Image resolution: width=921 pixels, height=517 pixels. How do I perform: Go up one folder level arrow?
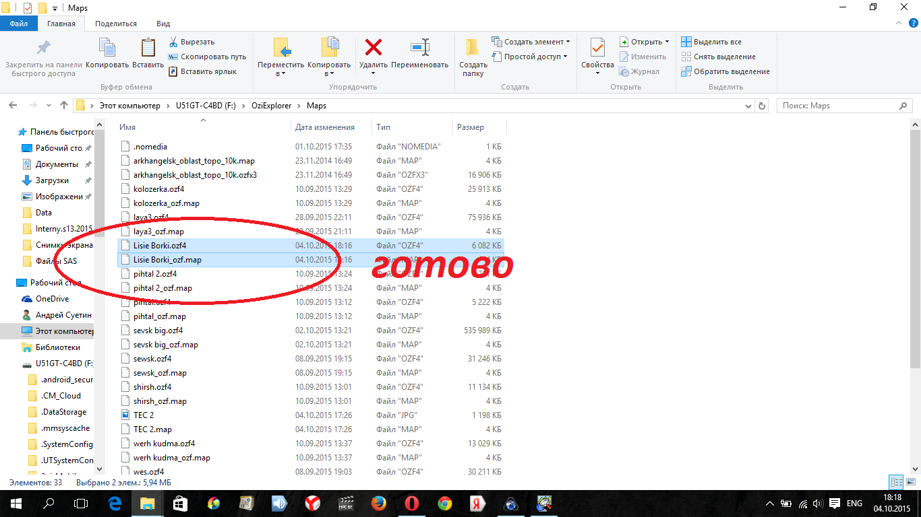pos(64,106)
